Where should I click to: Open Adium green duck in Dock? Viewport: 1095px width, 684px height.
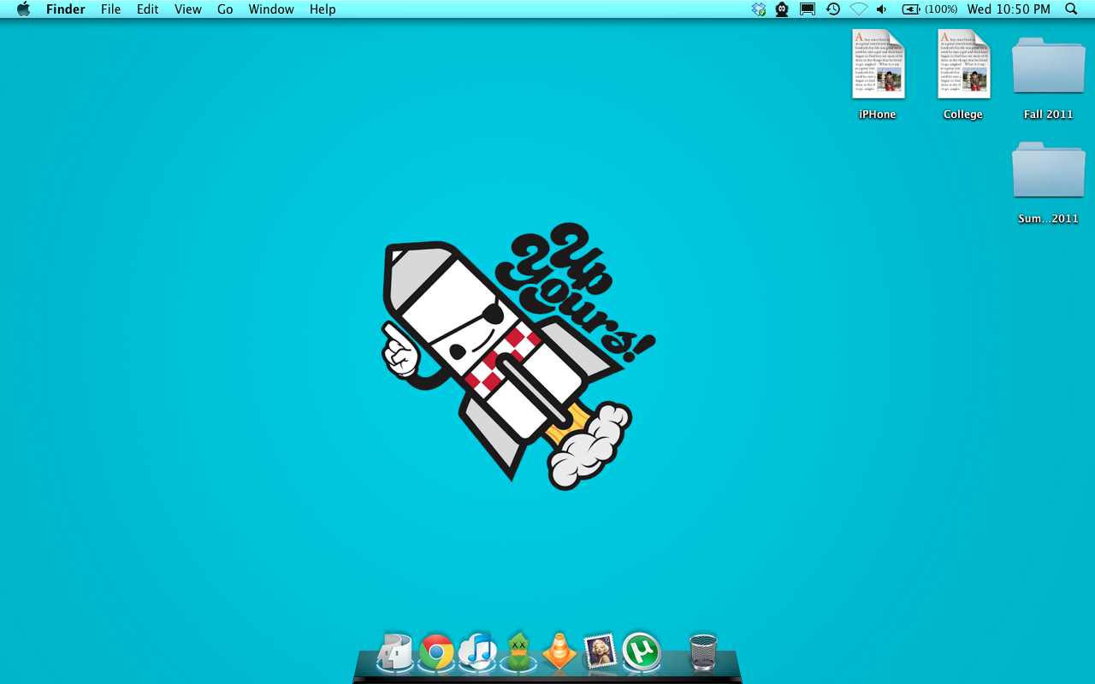tap(518, 652)
